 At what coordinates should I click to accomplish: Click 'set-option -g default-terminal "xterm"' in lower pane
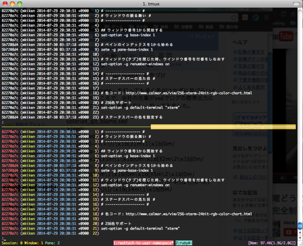(x=140, y=229)
